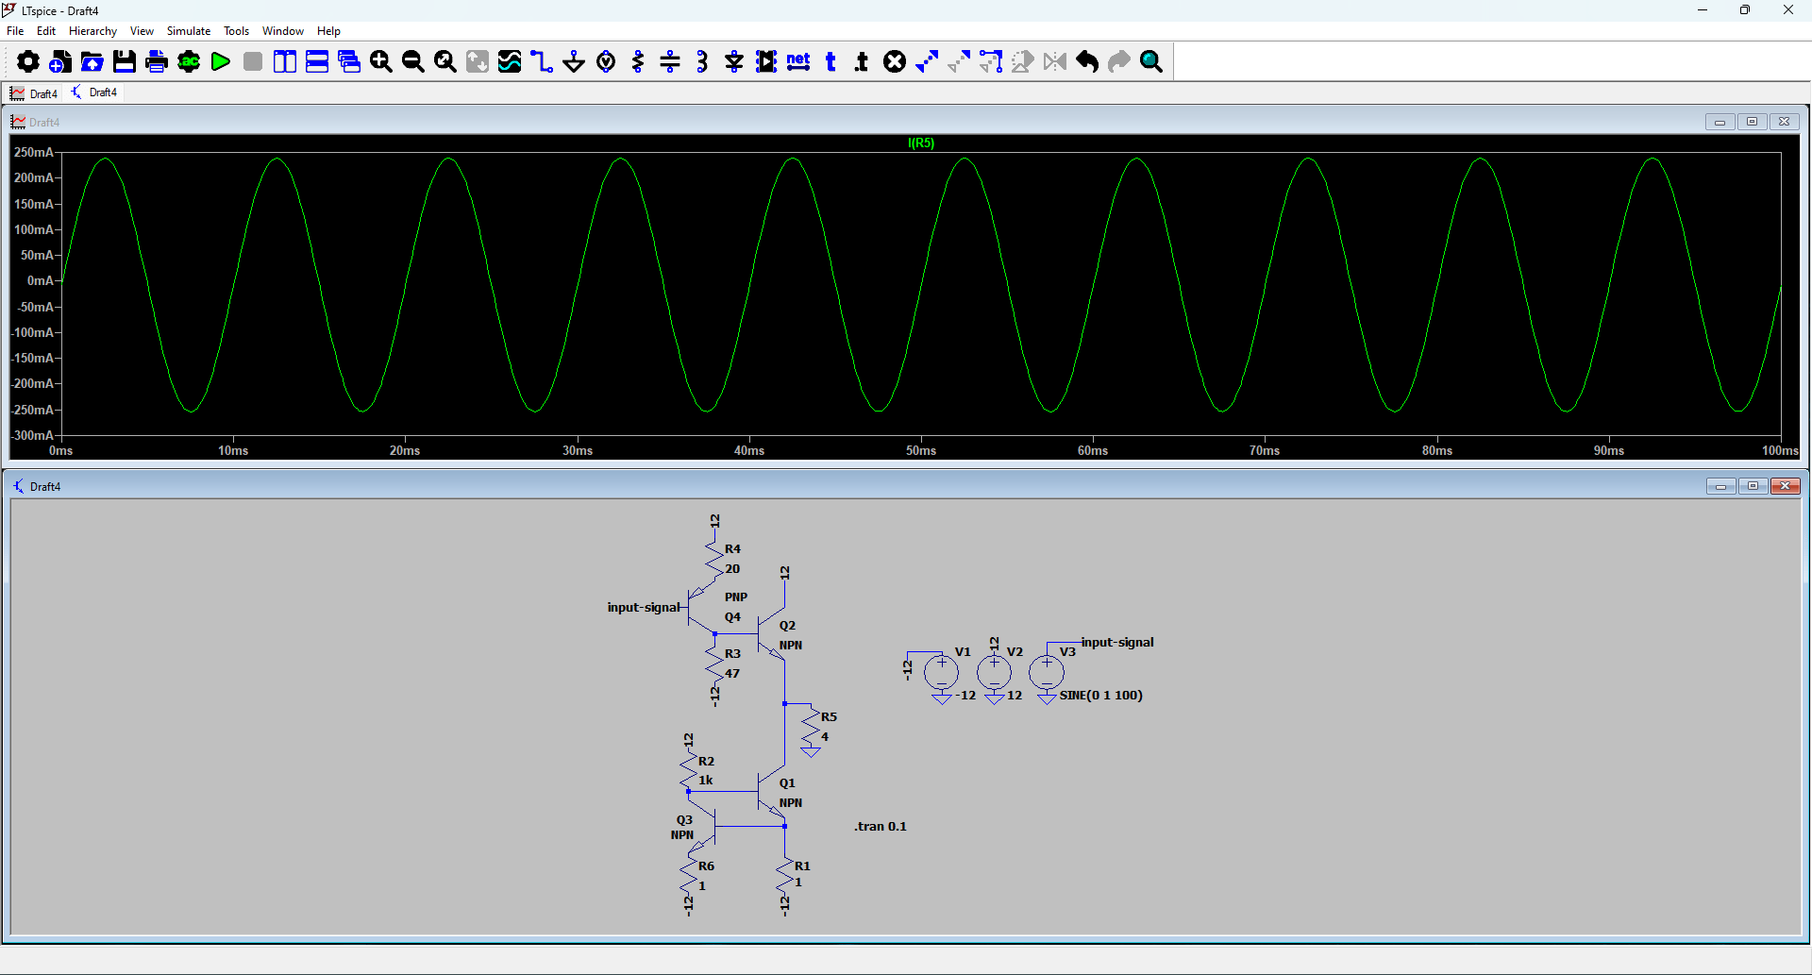
Task: Select the Capacitor tool
Action: click(670, 62)
